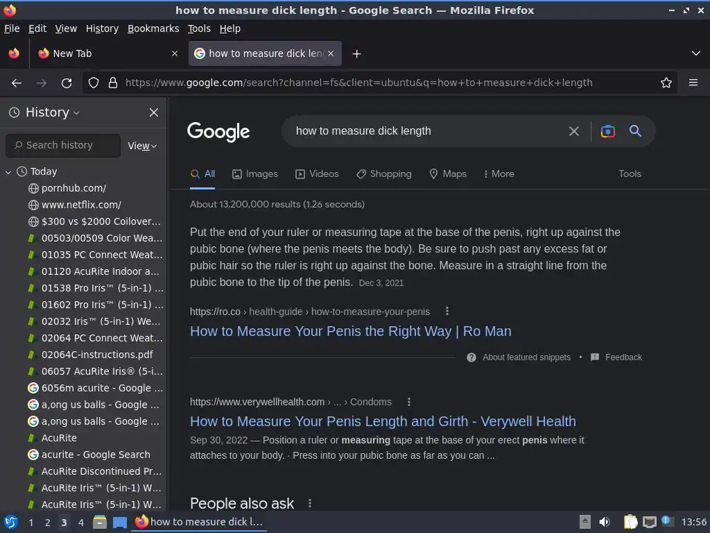This screenshot has width=710, height=533.
Task: Click the volume speaker tray icon
Action: [605, 522]
